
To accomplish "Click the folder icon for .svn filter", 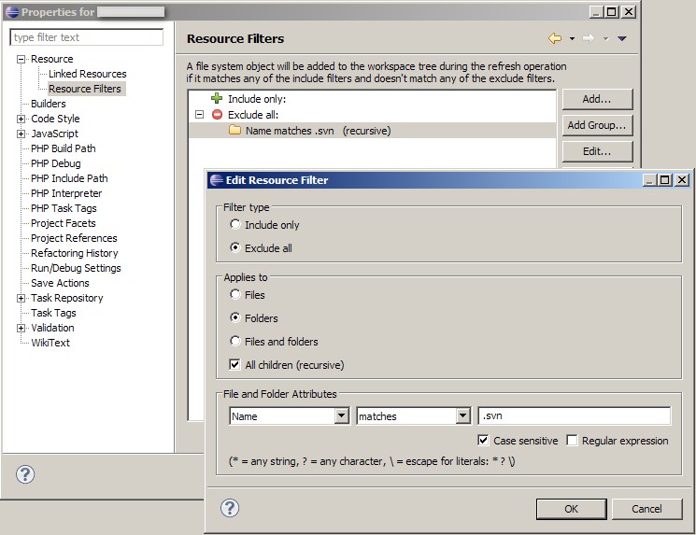I will pyautogui.click(x=235, y=131).
